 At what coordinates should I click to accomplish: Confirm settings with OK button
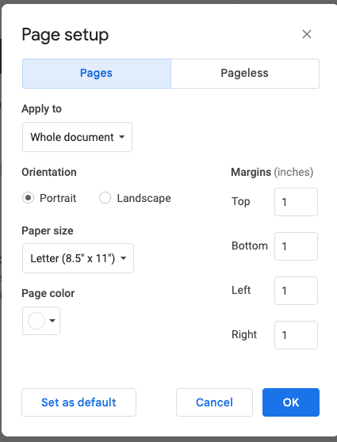pos(291,402)
